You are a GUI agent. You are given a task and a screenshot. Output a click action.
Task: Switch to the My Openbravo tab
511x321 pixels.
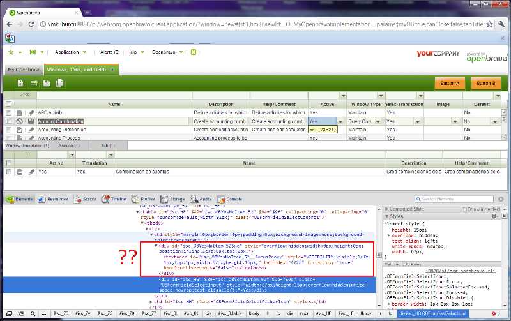pyautogui.click(x=20, y=69)
